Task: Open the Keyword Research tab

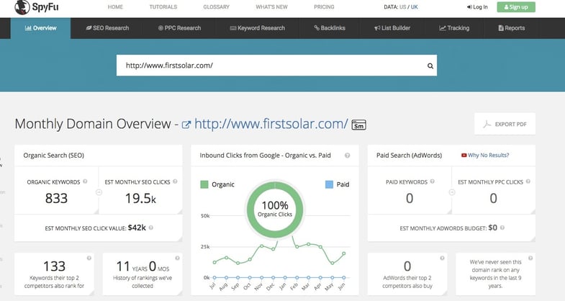Action: click(257, 28)
